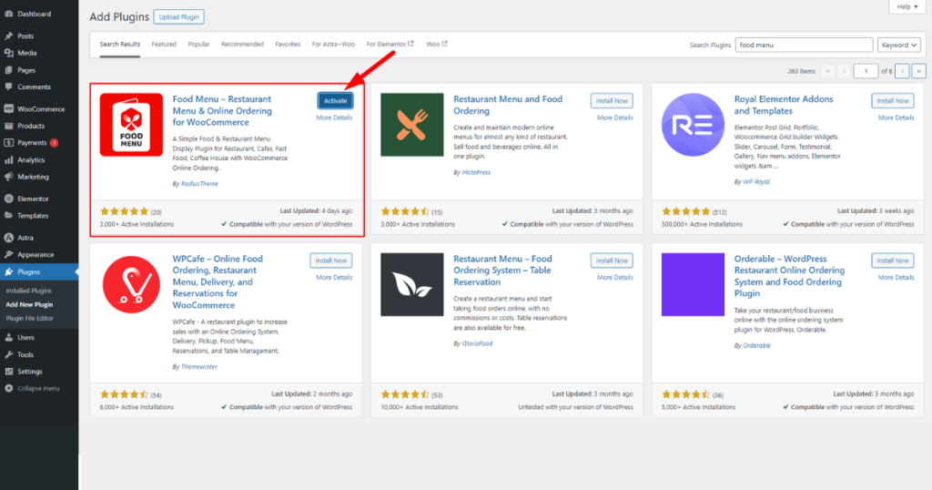Image resolution: width=932 pixels, height=490 pixels.
Task: Jump to the last results page arrow
Action: click(918, 71)
